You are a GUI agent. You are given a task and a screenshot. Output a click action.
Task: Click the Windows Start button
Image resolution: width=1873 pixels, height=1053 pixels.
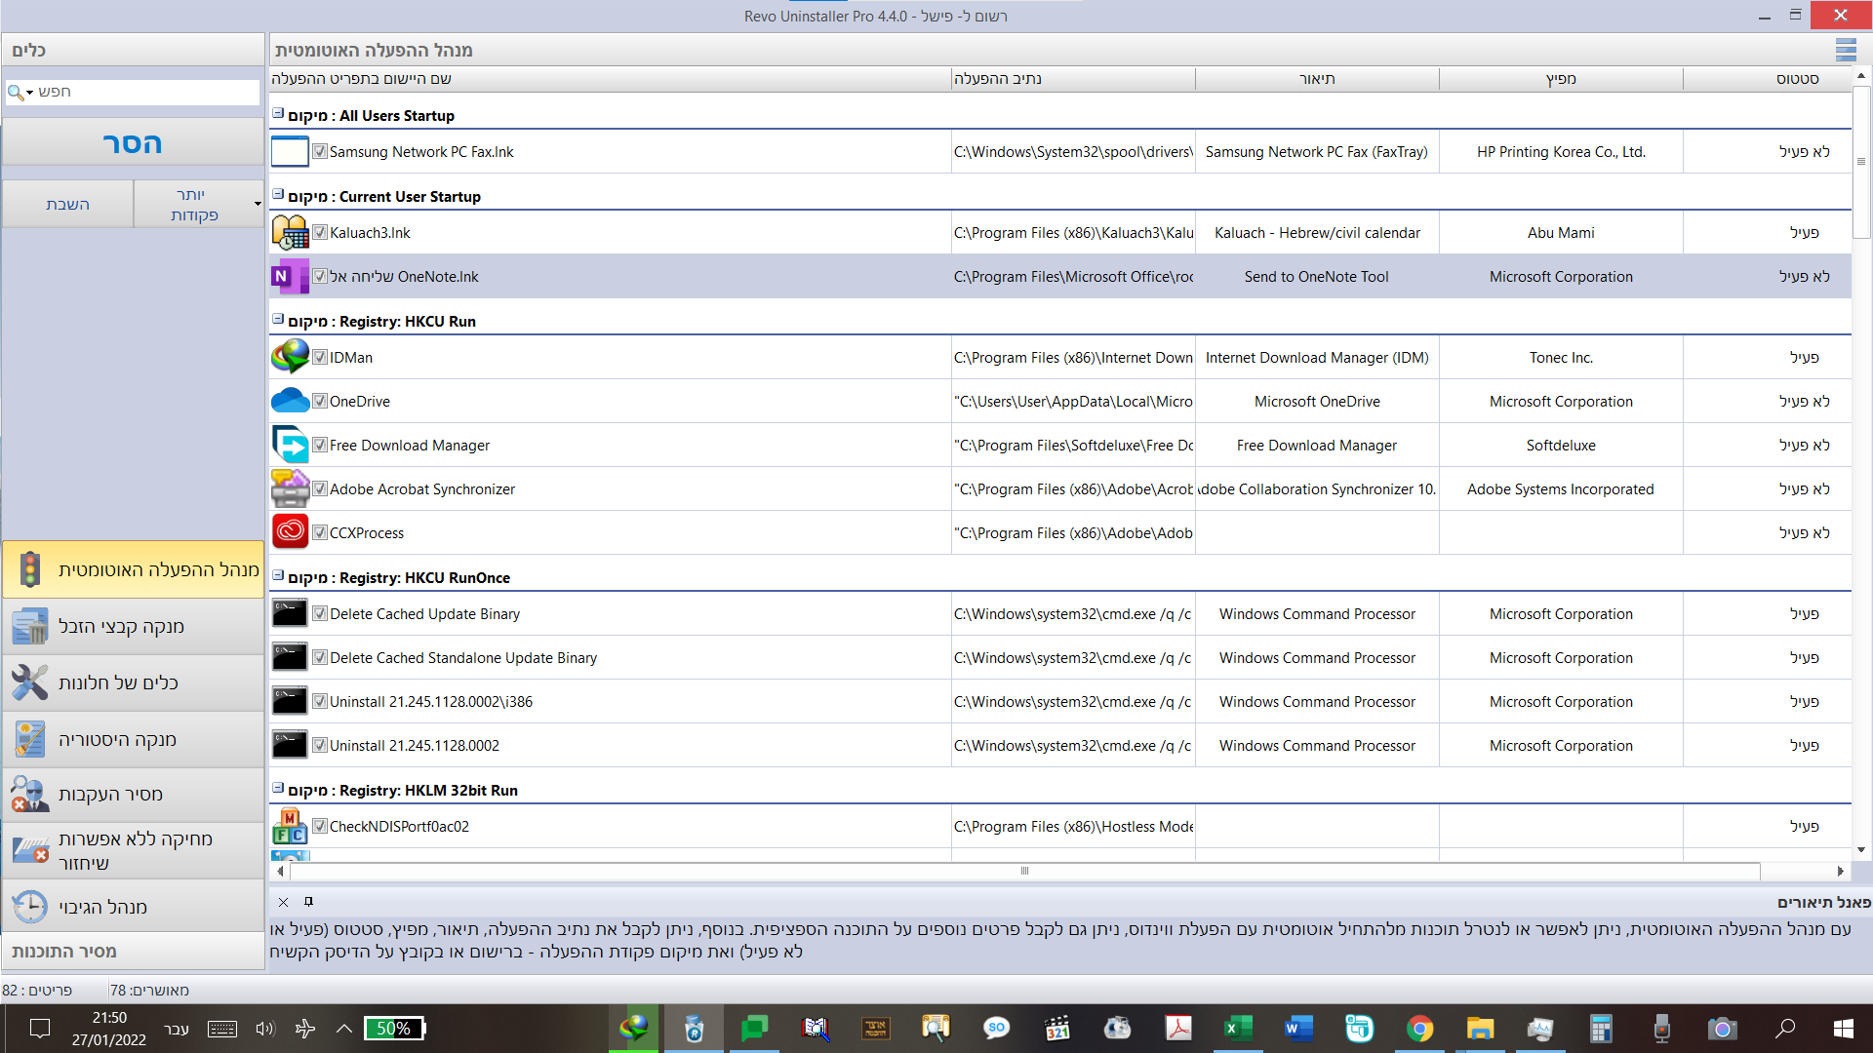coord(1844,1029)
